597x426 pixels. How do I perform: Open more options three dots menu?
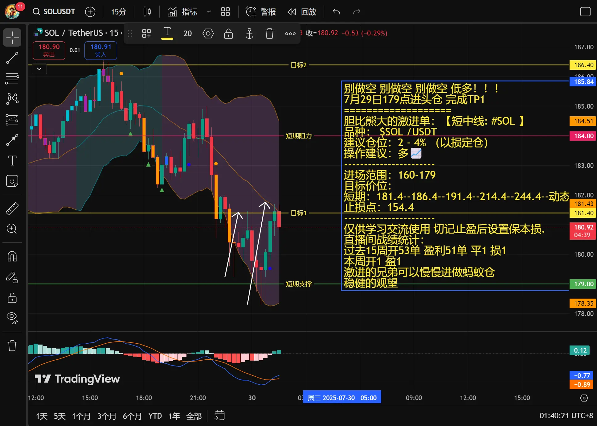click(290, 33)
